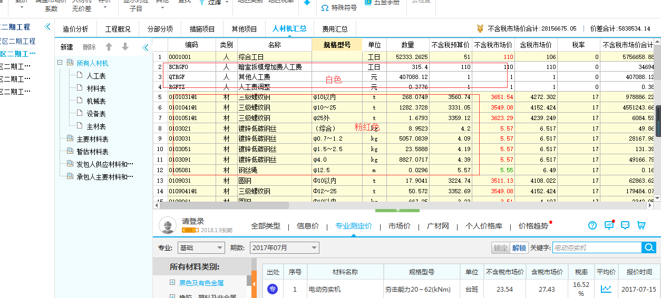Viewport: 661px width, 298px height.
Task: Click the monitor notification icon
Action: coord(609,225)
